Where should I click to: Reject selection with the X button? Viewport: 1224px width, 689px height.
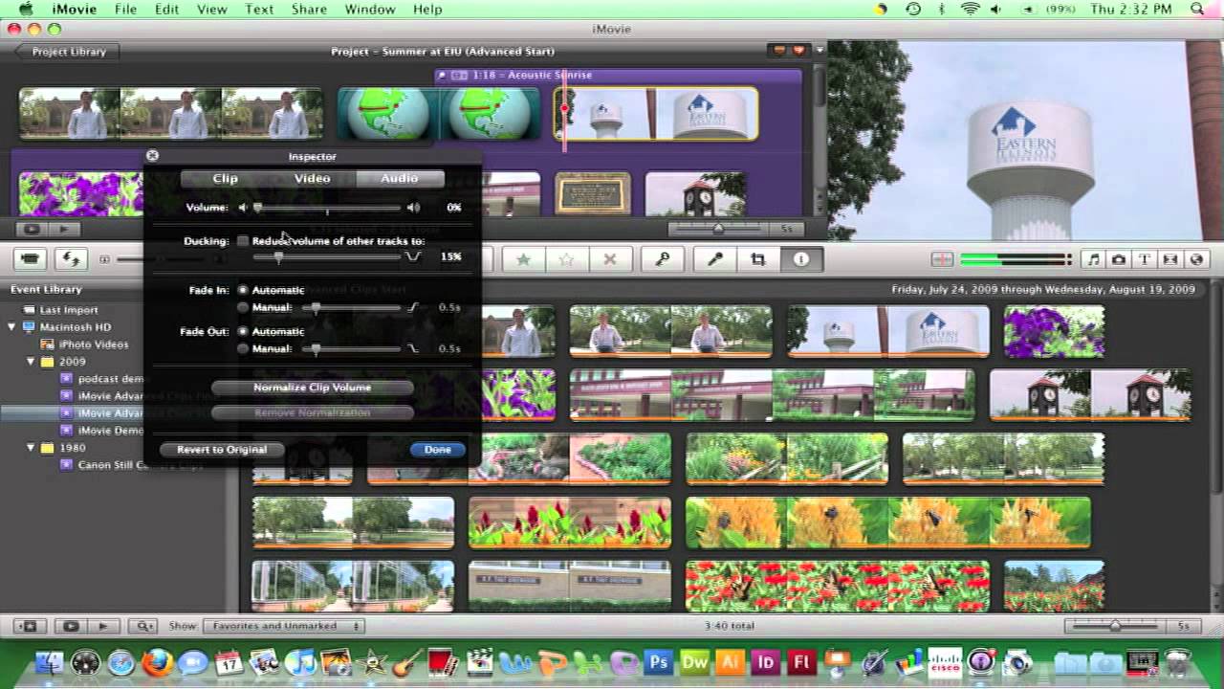(609, 259)
